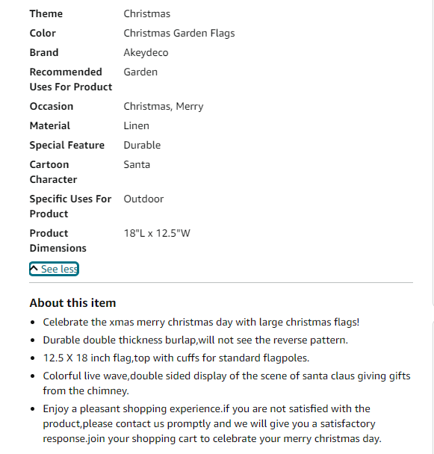Click the 18"L x 12.5"W dimensions value

(x=157, y=233)
